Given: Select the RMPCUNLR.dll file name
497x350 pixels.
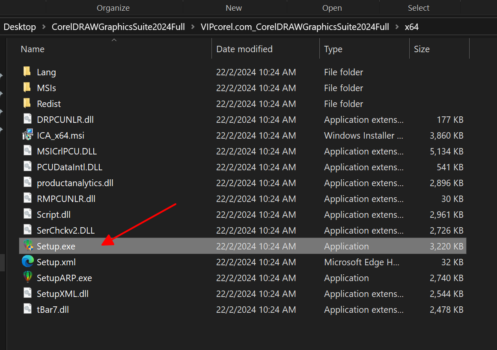Looking at the screenshot, I should click(66, 199).
